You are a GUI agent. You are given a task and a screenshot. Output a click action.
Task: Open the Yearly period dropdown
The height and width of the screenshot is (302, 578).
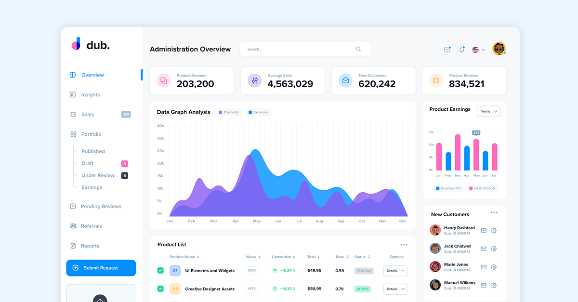(489, 111)
